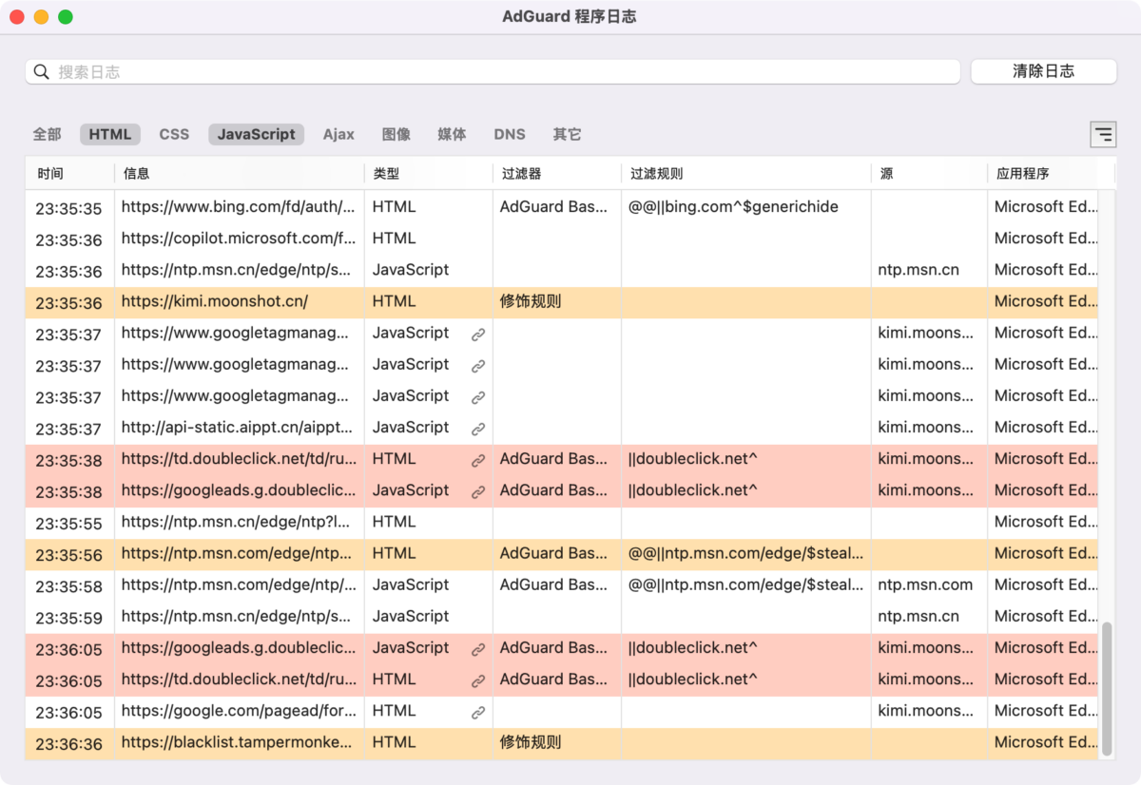Click link icon in 23:36:05 googleads row
Image resolution: width=1141 pixels, height=785 pixels.
point(478,649)
